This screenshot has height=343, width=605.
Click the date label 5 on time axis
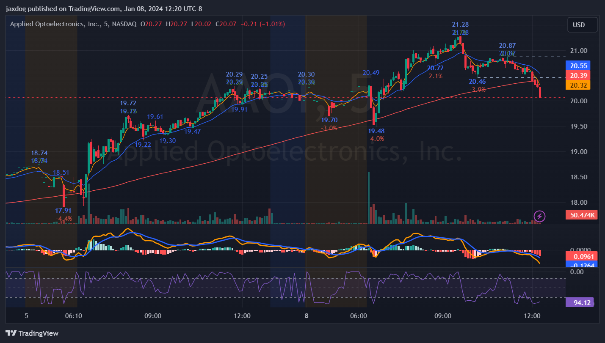point(26,316)
